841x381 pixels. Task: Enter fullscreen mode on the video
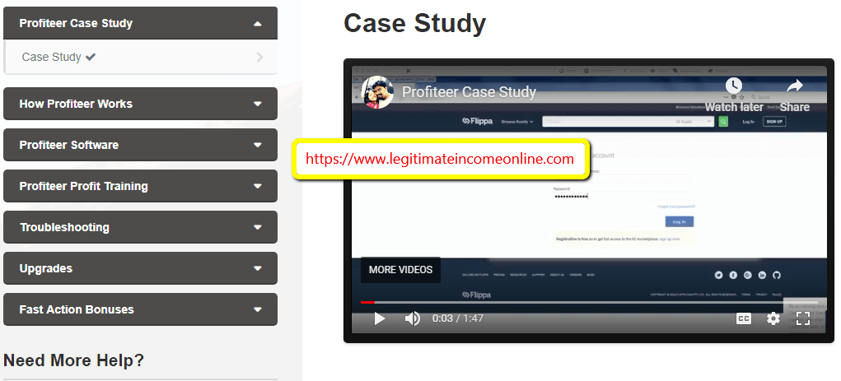pos(803,318)
